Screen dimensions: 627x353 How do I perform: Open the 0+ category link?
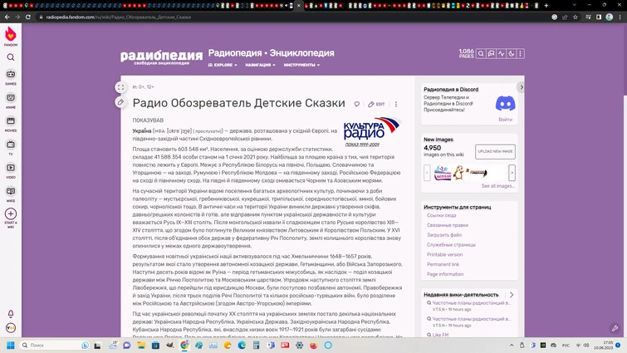click(141, 86)
